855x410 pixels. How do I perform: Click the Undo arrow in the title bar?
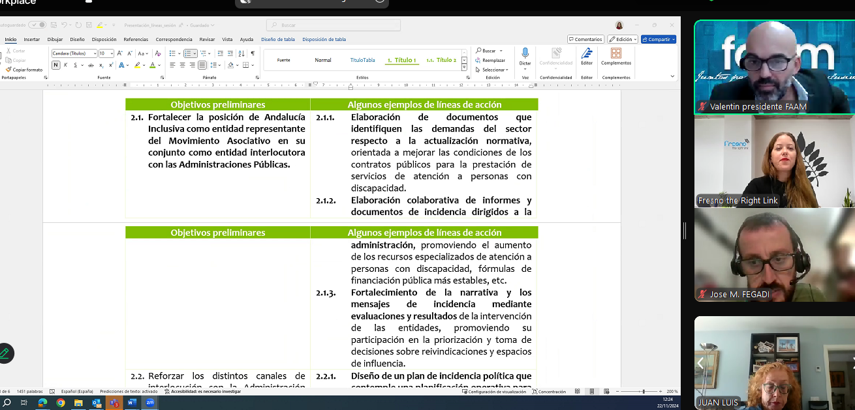(x=64, y=25)
